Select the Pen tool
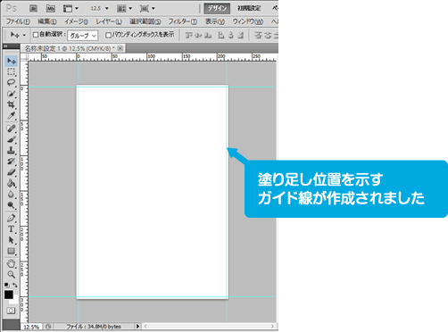 [x=12, y=218]
